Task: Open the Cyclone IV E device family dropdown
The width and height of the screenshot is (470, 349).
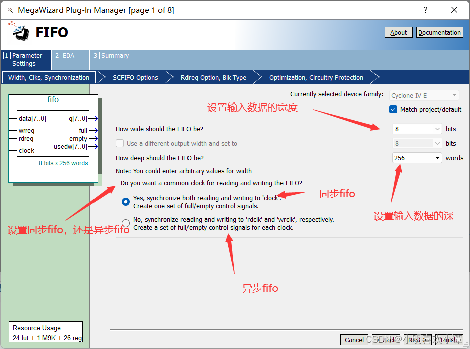Action: (x=454, y=95)
